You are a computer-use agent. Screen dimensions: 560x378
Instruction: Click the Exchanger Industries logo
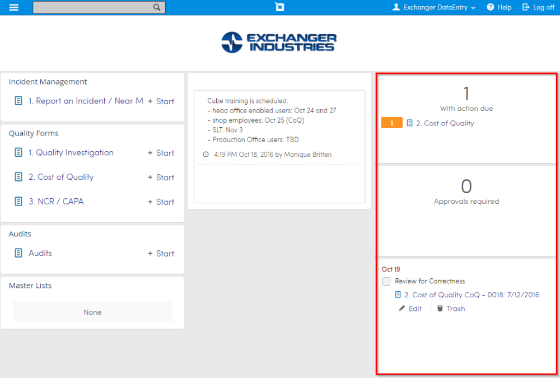[x=279, y=43]
